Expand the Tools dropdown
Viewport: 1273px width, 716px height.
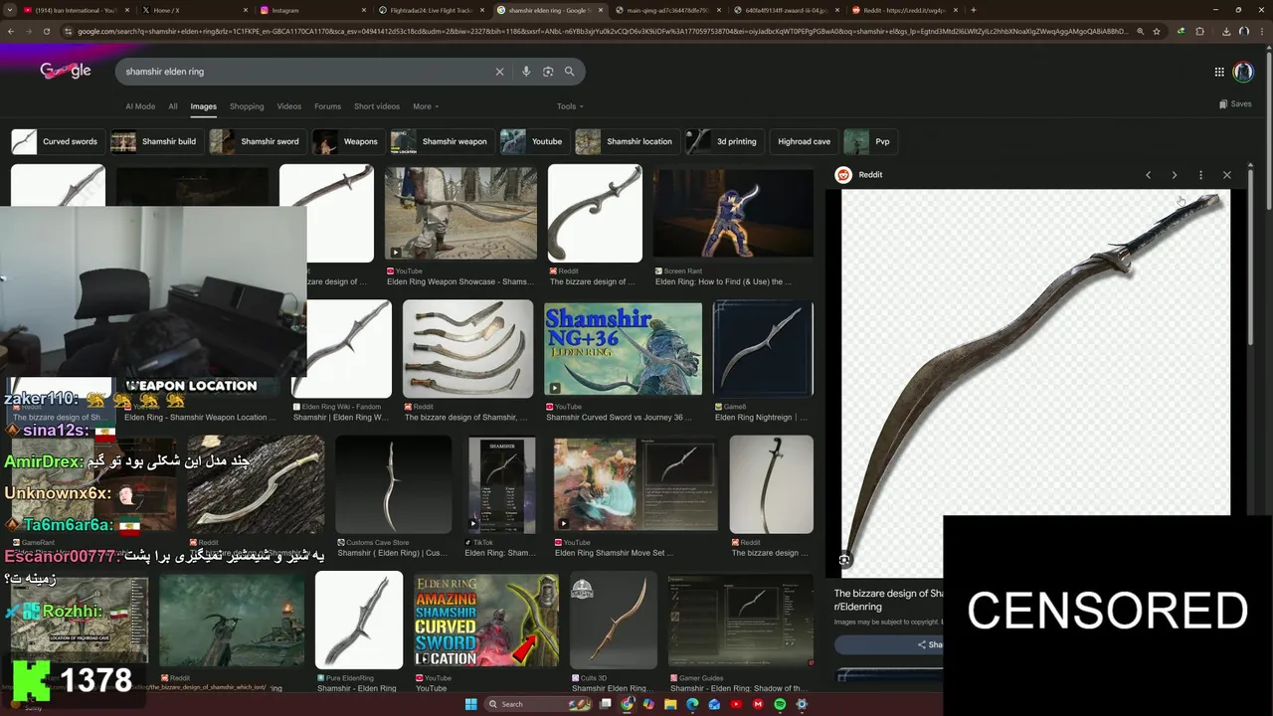pyautogui.click(x=570, y=106)
